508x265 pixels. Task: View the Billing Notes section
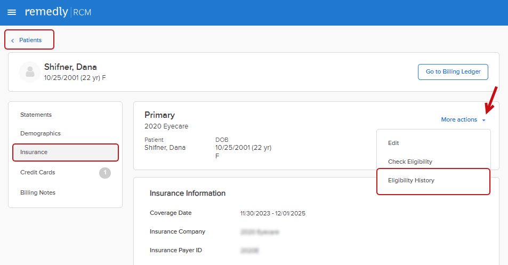(37, 192)
